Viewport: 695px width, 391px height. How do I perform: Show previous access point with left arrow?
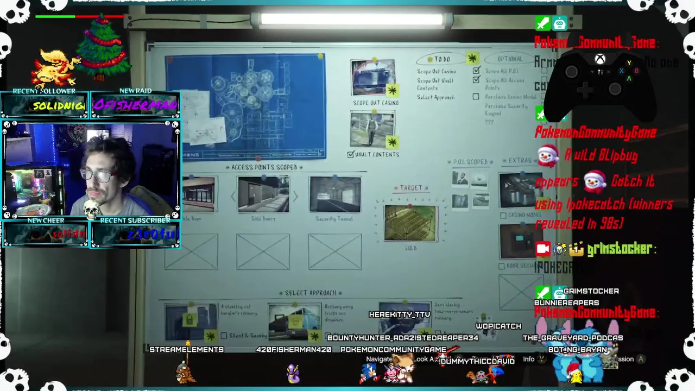point(233,196)
